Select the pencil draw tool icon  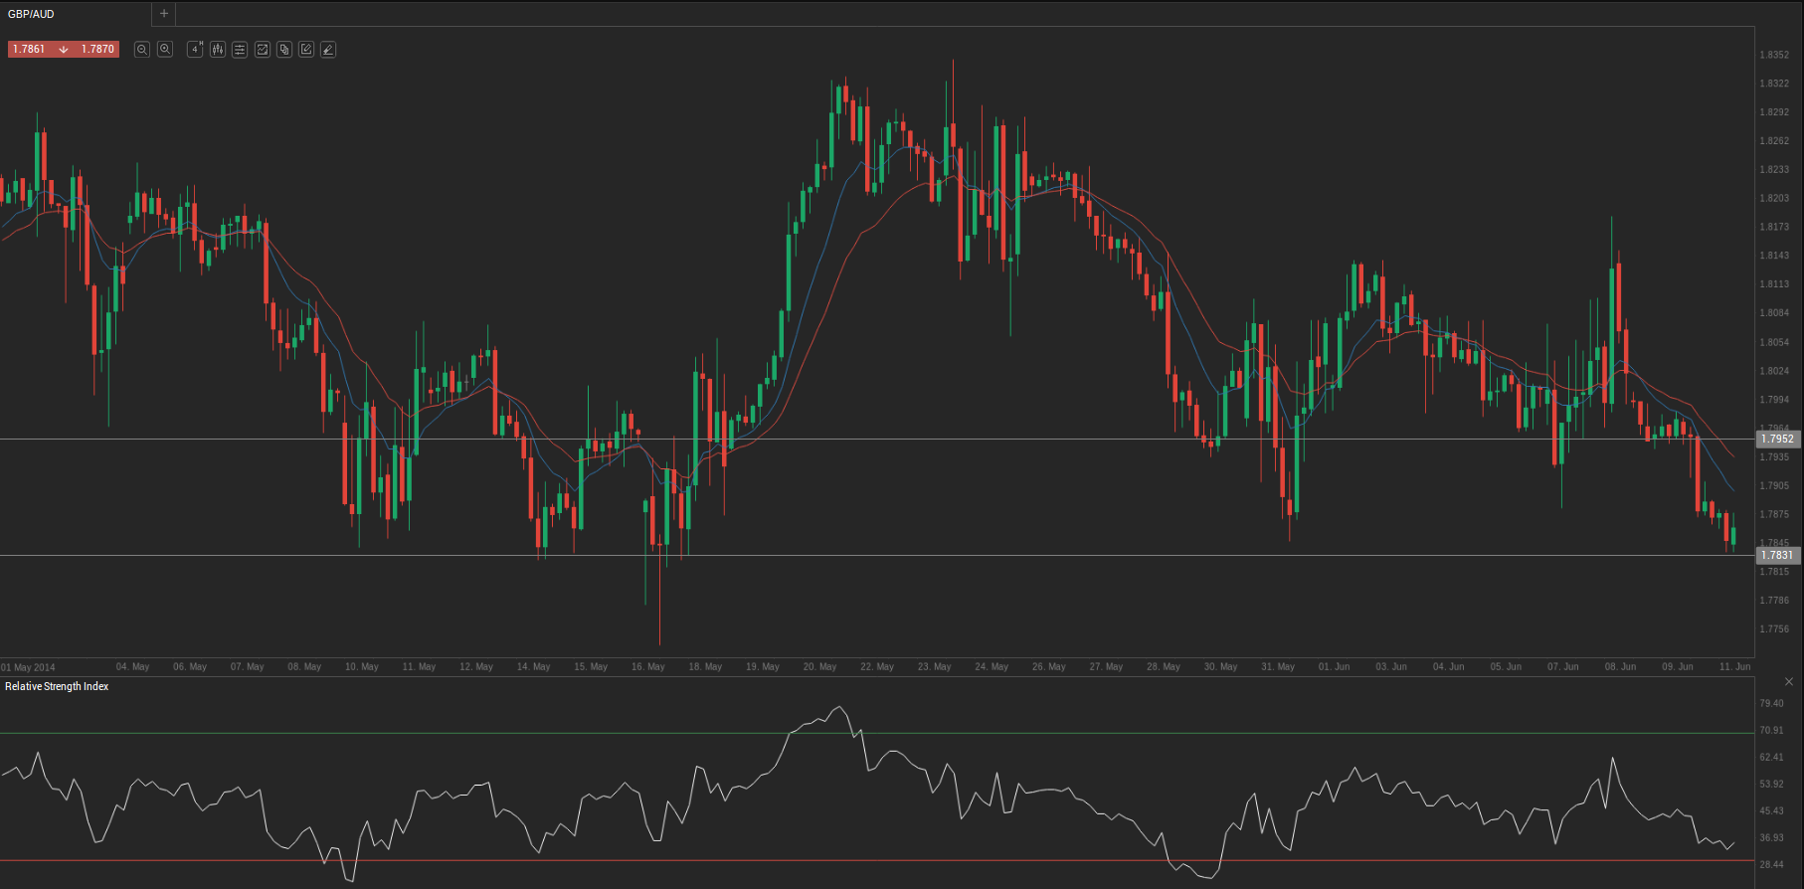328,50
